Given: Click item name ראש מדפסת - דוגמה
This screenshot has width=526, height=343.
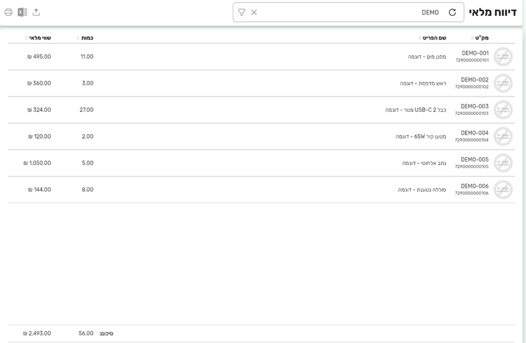Looking at the screenshot, I should pyautogui.click(x=423, y=83).
